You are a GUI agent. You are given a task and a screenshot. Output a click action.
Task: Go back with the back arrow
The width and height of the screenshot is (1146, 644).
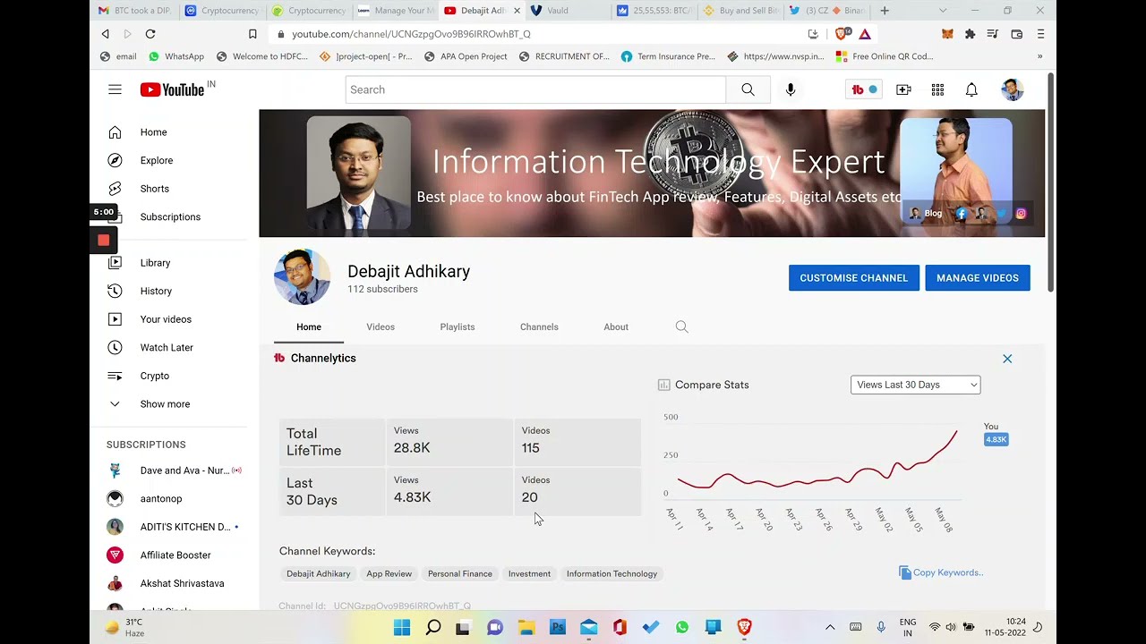coord(106,34)
